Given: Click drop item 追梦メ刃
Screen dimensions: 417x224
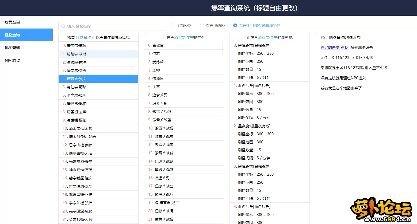Looking at the screenshot, I should [x=184, y=95].
